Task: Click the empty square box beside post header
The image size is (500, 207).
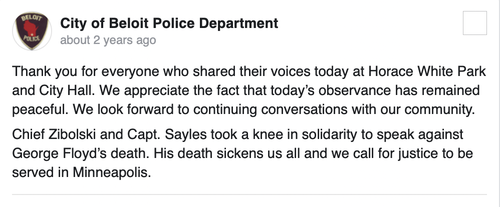Action: pyautogui.click(x=475, y=23)
